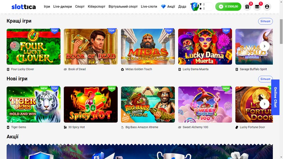Screen dimensions: 283x159
Task: Open the gift box bonuses icon
Action: coord(247,7)
